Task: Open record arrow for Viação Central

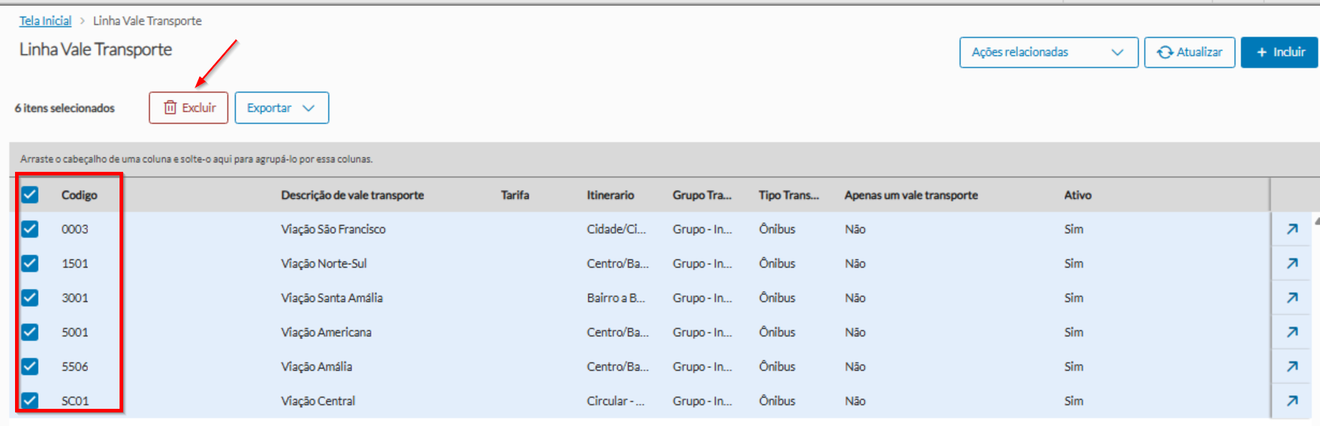Action: pyautogui.click(x=1292, y=401)
